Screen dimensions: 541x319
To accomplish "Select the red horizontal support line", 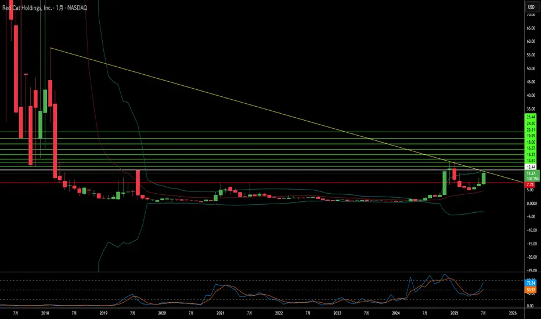I will coord(261,183).
